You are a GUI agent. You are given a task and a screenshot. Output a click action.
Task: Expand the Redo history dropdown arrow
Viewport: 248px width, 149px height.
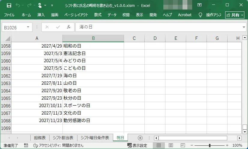point(34,5)
